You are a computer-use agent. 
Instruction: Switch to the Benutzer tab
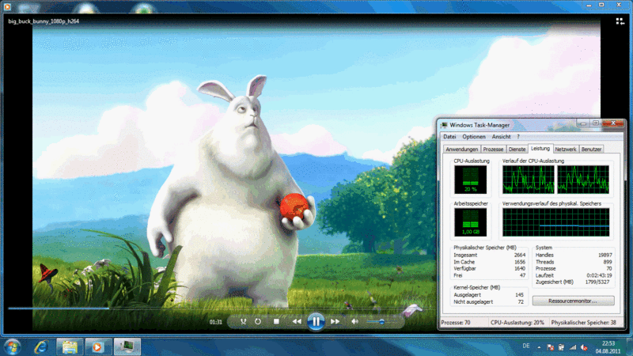click(591, 150)
